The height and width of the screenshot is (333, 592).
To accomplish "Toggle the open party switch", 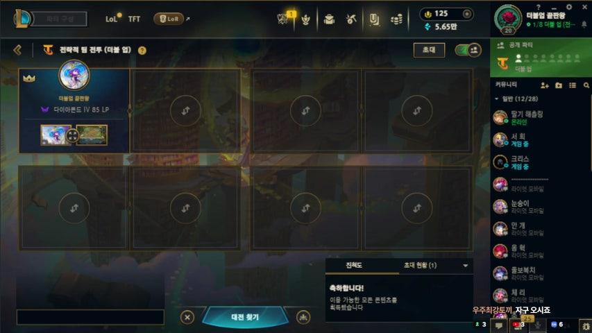I will tap(468, 50).
